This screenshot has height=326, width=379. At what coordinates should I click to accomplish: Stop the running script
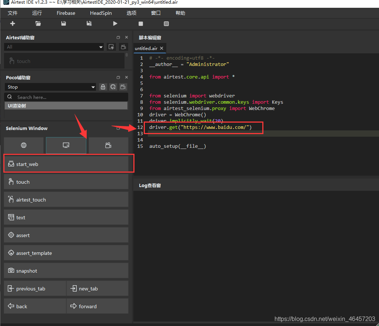coord(141,24)
